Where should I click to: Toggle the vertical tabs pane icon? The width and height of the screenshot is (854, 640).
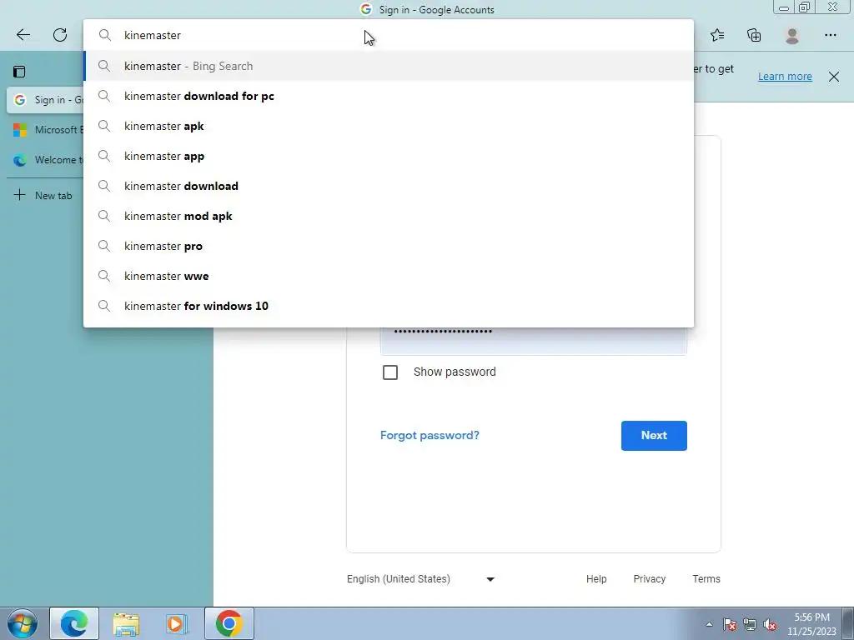20,72
